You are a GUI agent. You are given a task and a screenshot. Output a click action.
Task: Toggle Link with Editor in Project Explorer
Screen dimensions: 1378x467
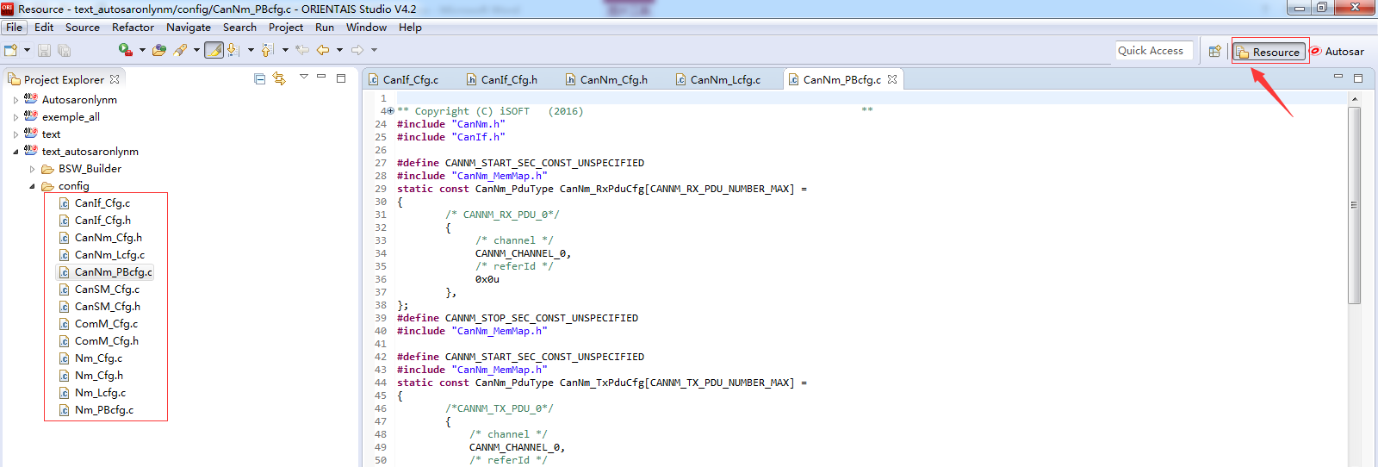[279, 79]
